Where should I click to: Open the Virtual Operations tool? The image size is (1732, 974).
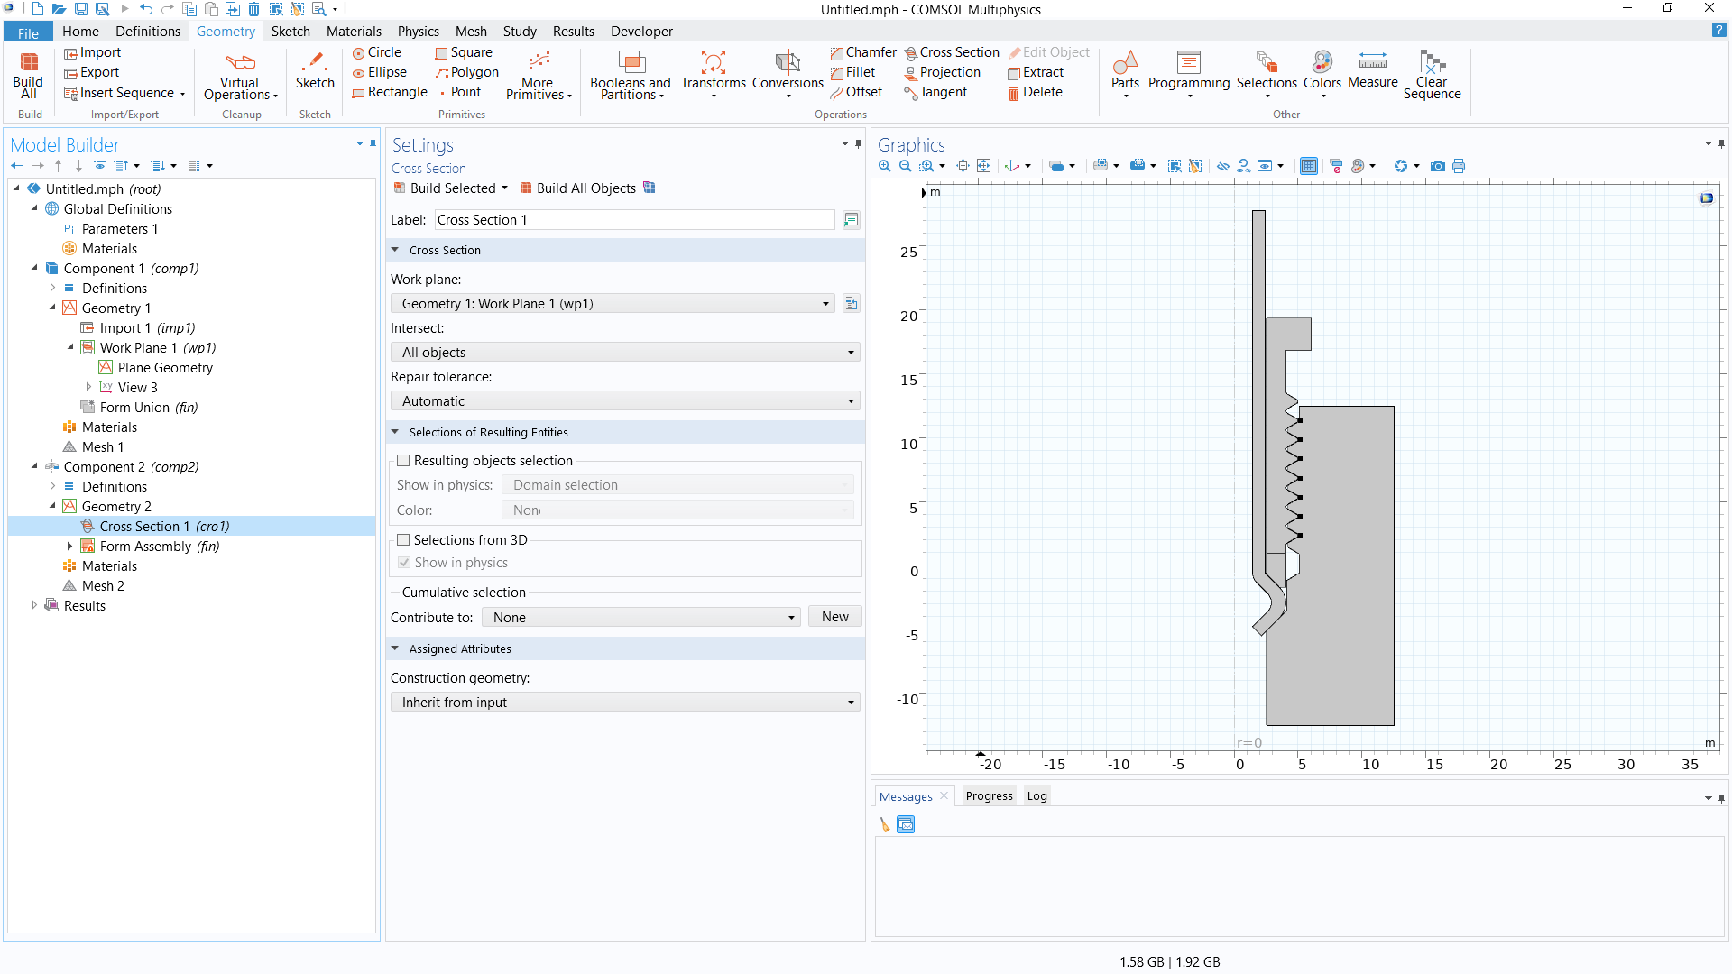coord(240,76)
